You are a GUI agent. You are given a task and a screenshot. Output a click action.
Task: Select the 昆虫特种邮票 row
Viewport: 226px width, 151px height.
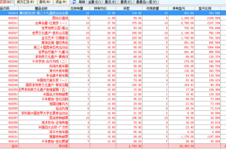coord(113,118)
